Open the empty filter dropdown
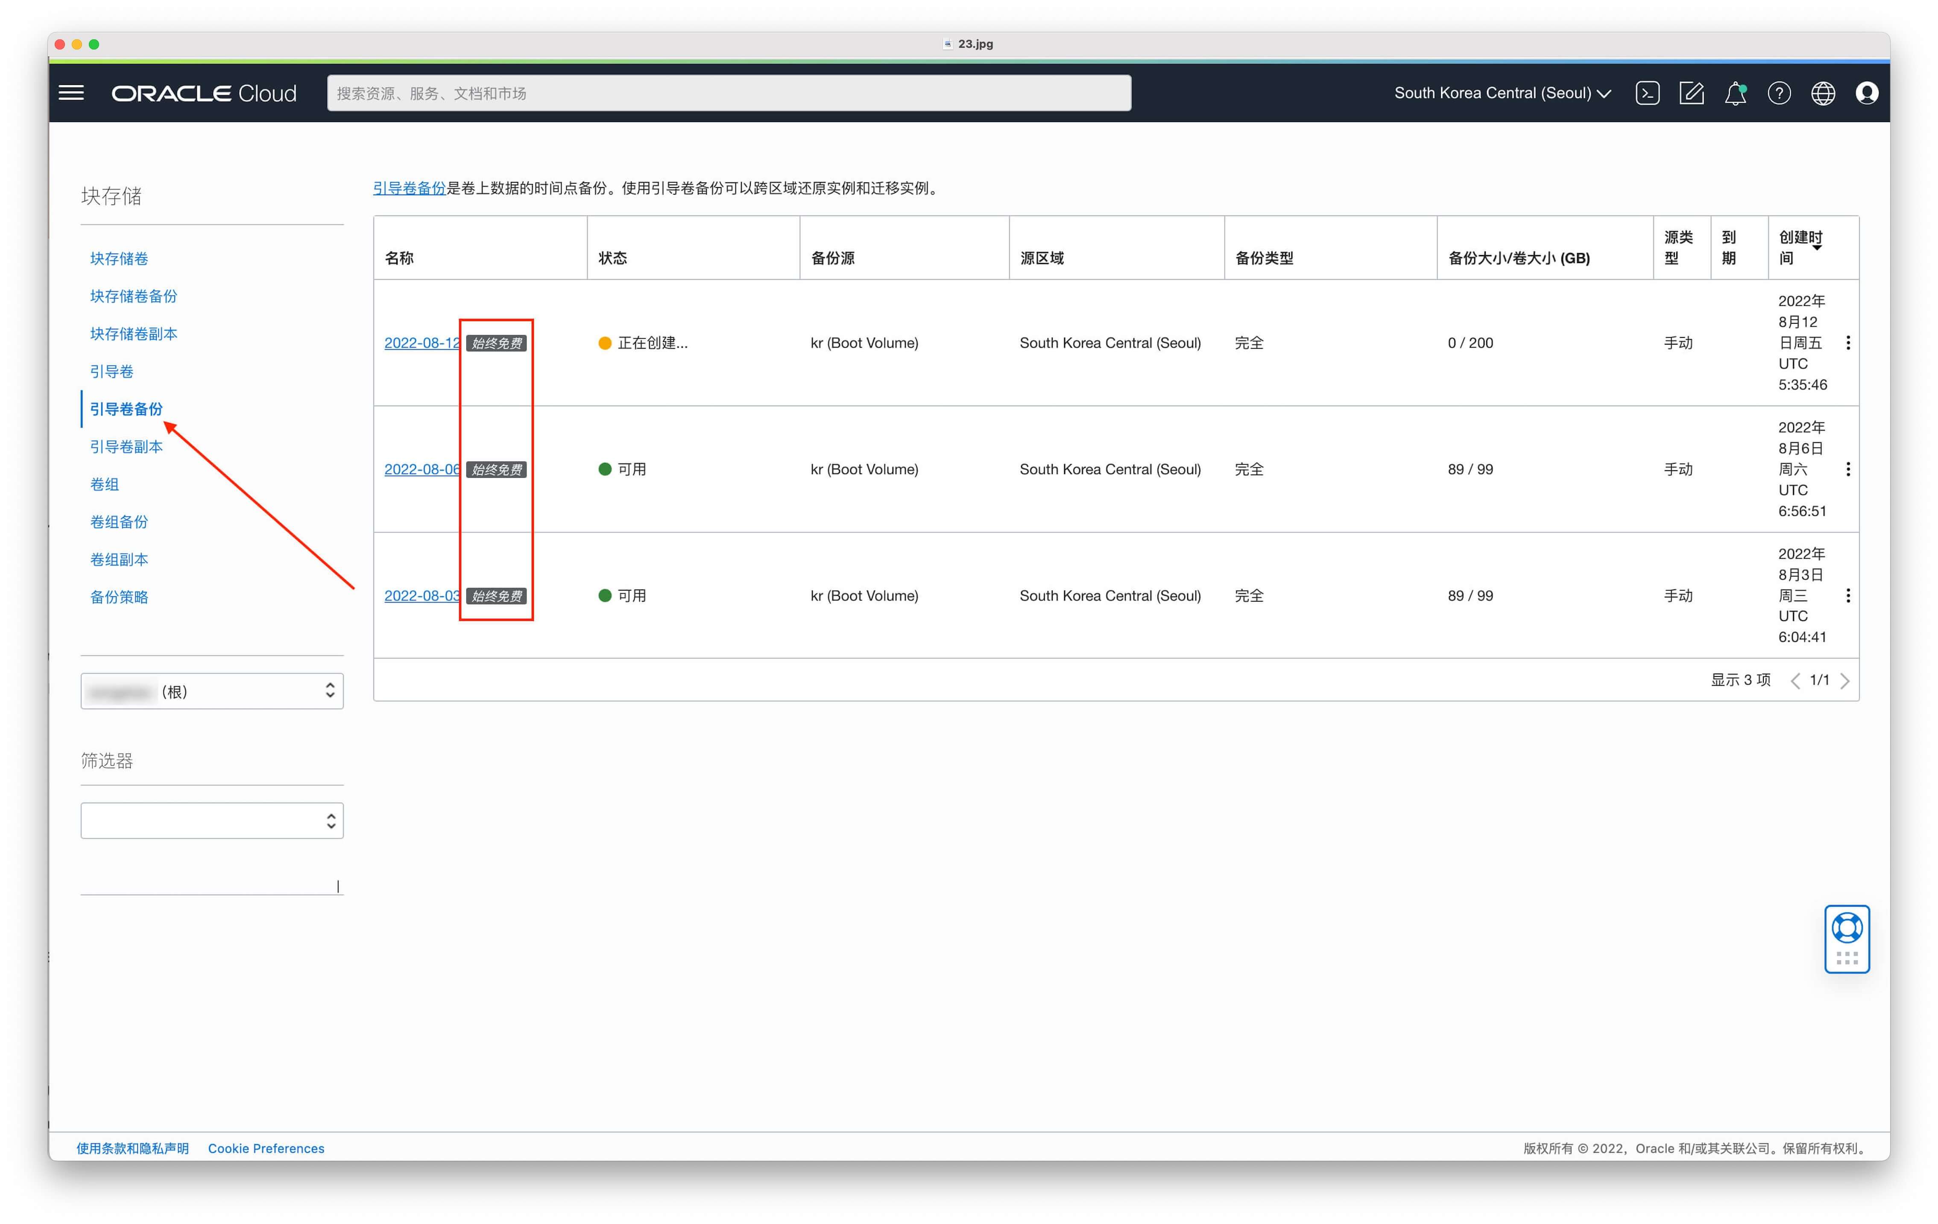1938x1224 pixels. tap(212, 820)
